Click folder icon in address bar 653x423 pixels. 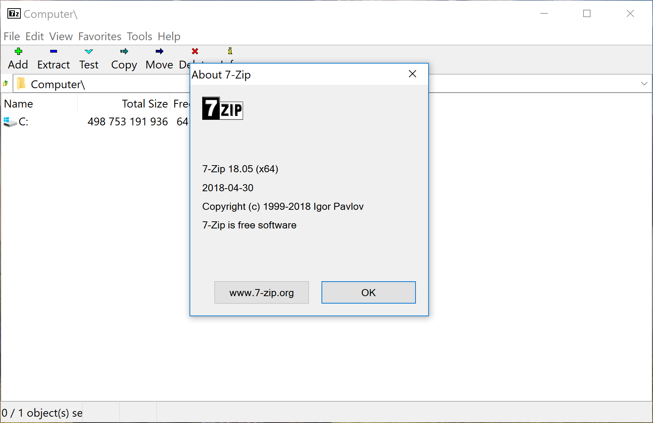(x=22, y=84)
